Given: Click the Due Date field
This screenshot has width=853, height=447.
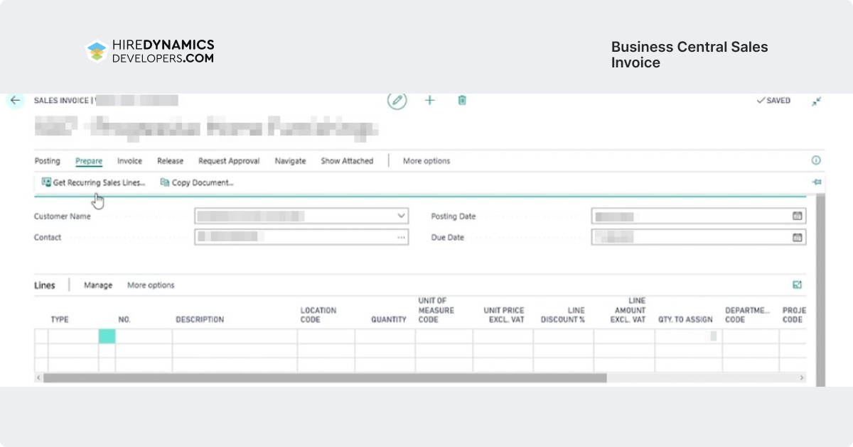Looking at the screenshot, I should [x=699, y=237].
